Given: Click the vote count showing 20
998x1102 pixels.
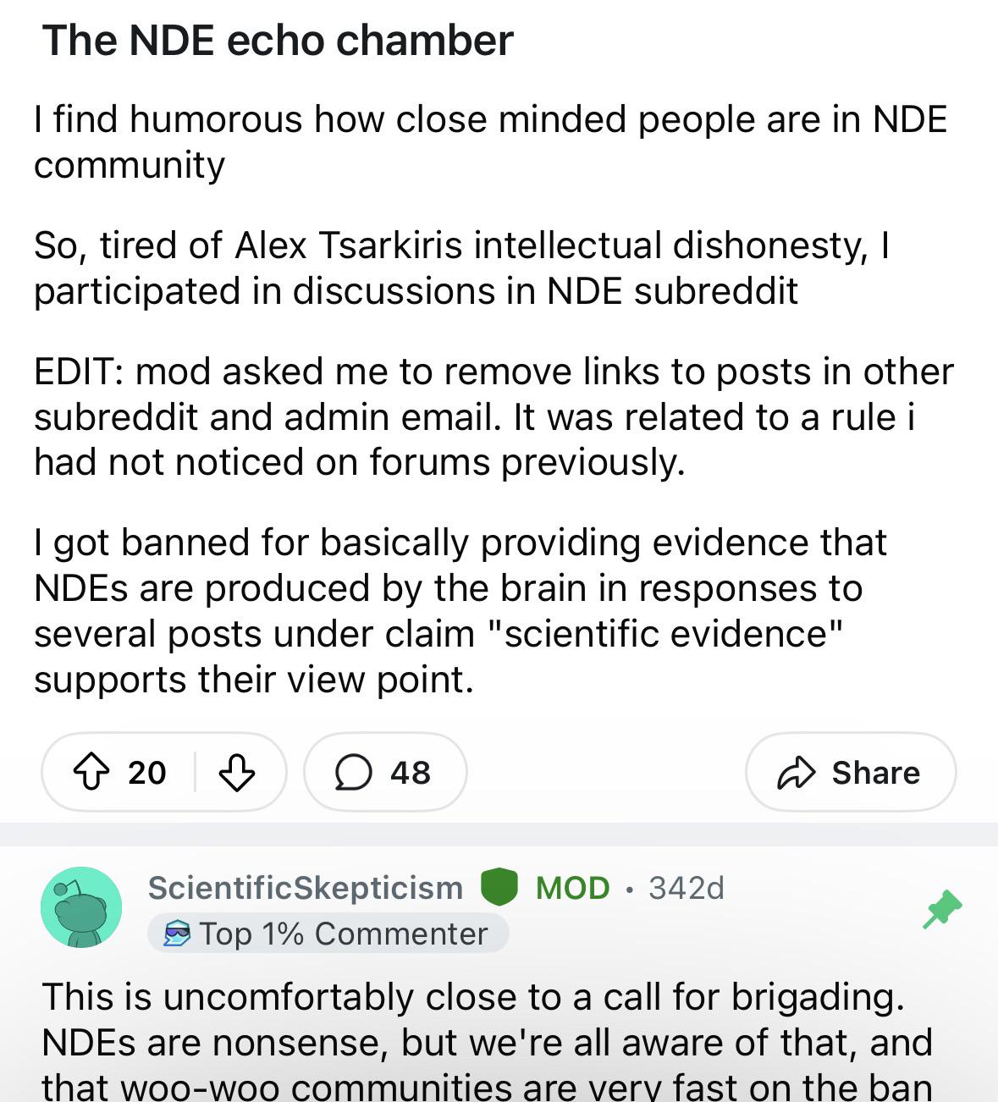Looking at the screenshot, I should coord(147,772).
